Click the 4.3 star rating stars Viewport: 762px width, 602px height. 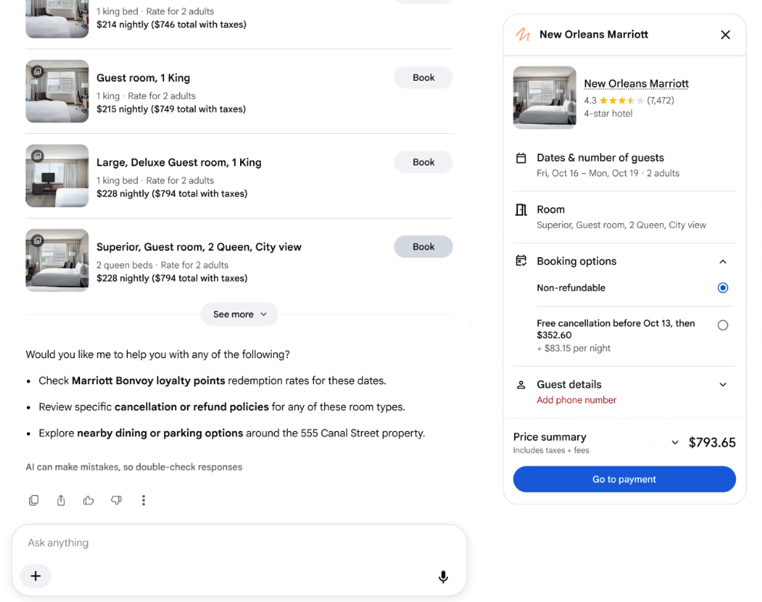[622, 101]
